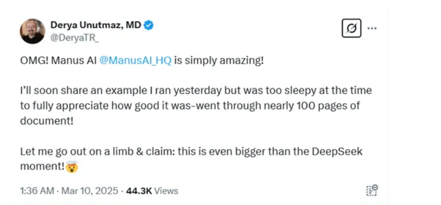The height and width of the screenshot is (205, 441).
Task: Click the line starting 'I'll soon share'
Action: coord(196,91)
